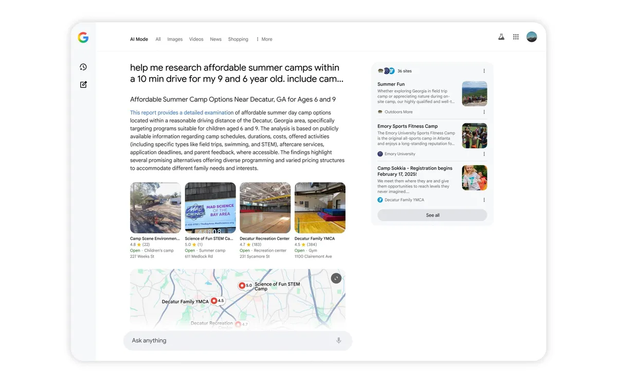Open options menu beside 36 sites
Screen dimensions: 617x387
point(484,71)
